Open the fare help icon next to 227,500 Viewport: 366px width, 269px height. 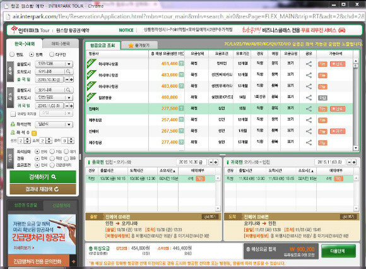(181, 109)
